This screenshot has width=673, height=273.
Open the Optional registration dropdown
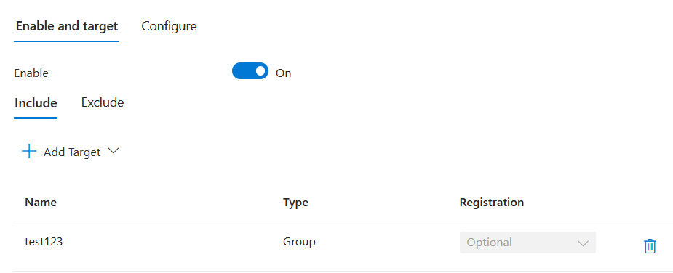click(x=527, y=243)
